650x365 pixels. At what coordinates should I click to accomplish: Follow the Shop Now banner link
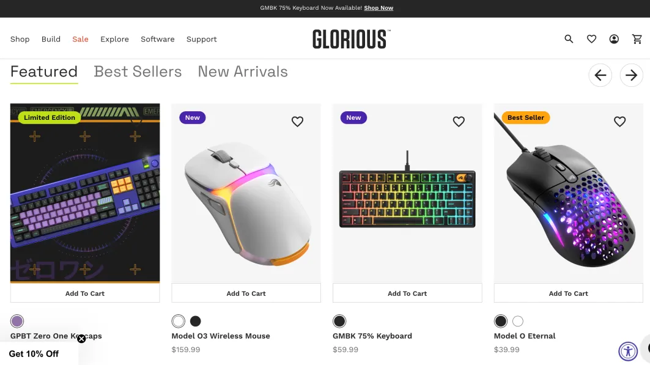379,8
